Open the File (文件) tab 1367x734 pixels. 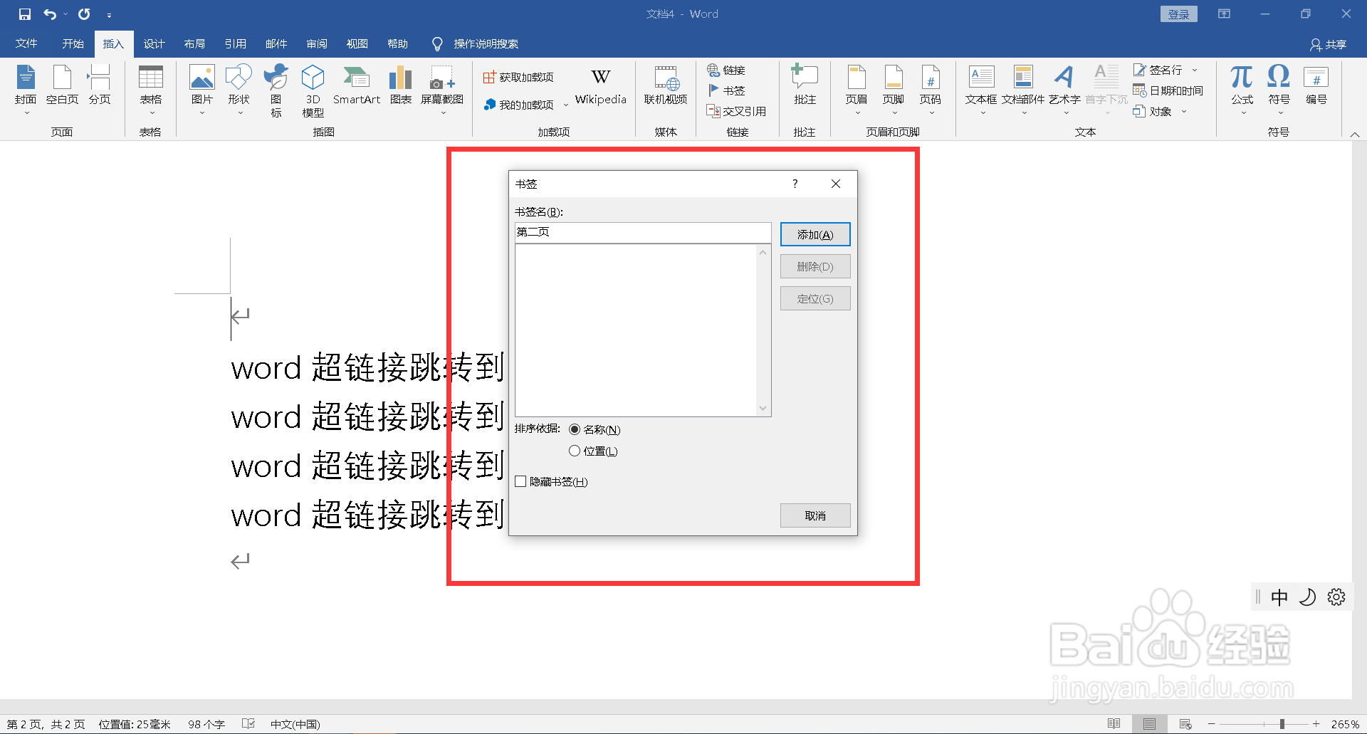coord(26,43)
